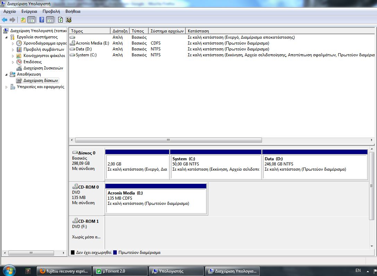Open the Βοήθεια menu
Viewport: 377px width, 276px height.
(73, 11)
